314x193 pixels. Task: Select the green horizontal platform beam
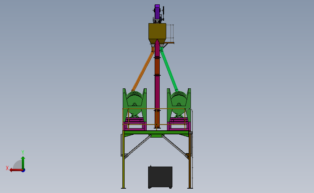(x=156, y=132)
